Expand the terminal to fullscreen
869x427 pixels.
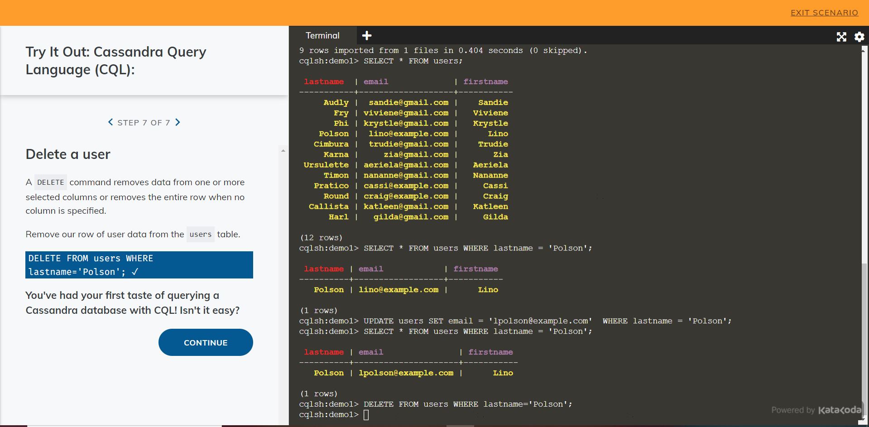[841, 37]
